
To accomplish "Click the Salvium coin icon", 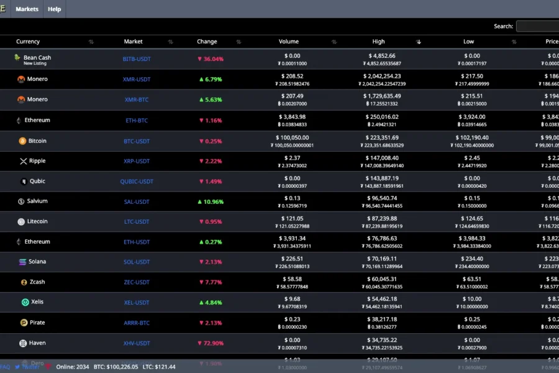I will pos(21,201).
